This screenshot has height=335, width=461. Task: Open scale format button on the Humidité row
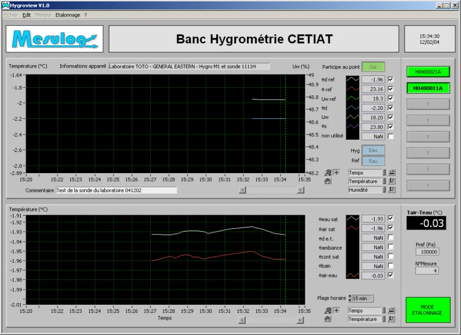pyautogui.click(x=384, y=190)
